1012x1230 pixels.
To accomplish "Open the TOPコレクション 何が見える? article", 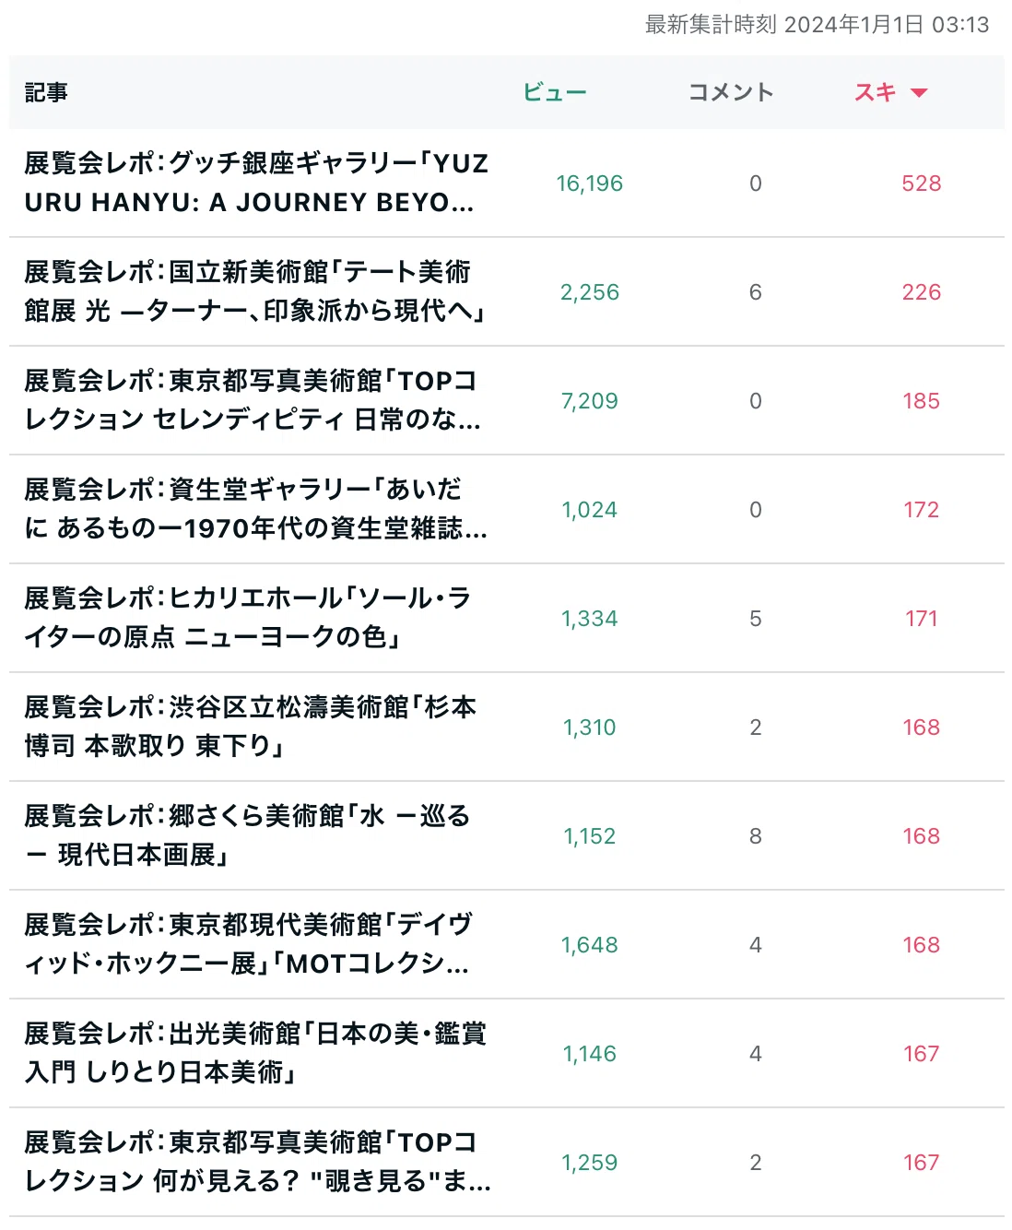I will [x=258, y=1162].
